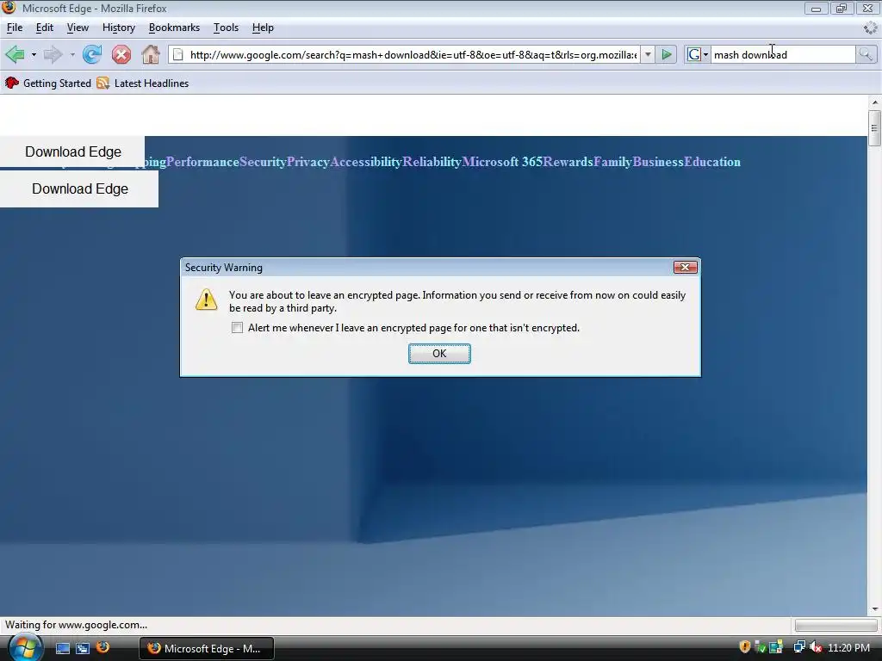Click the search magnifier icon
882x661 pixels.
pos(866,54)
